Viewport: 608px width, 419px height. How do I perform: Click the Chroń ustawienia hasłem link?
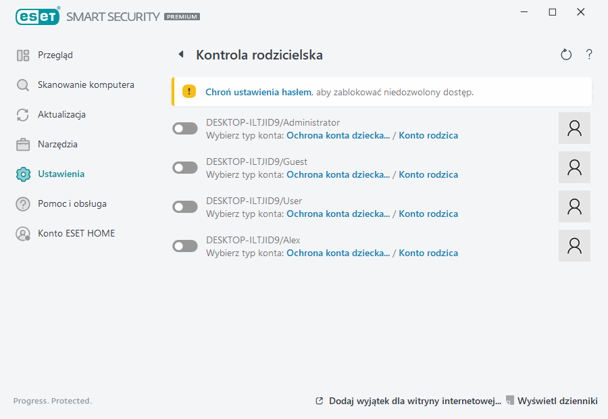point(258,92)
